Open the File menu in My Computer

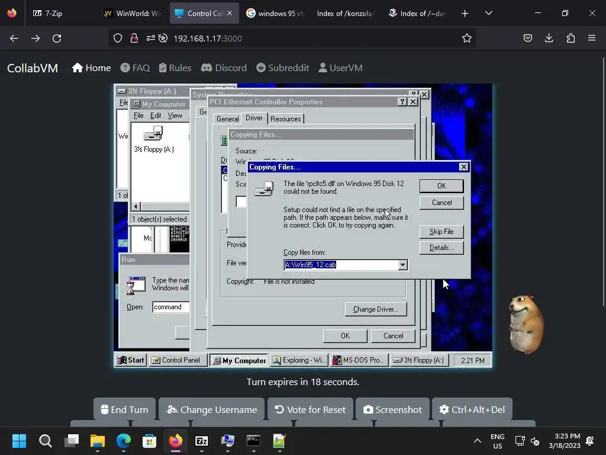(138, 116)
